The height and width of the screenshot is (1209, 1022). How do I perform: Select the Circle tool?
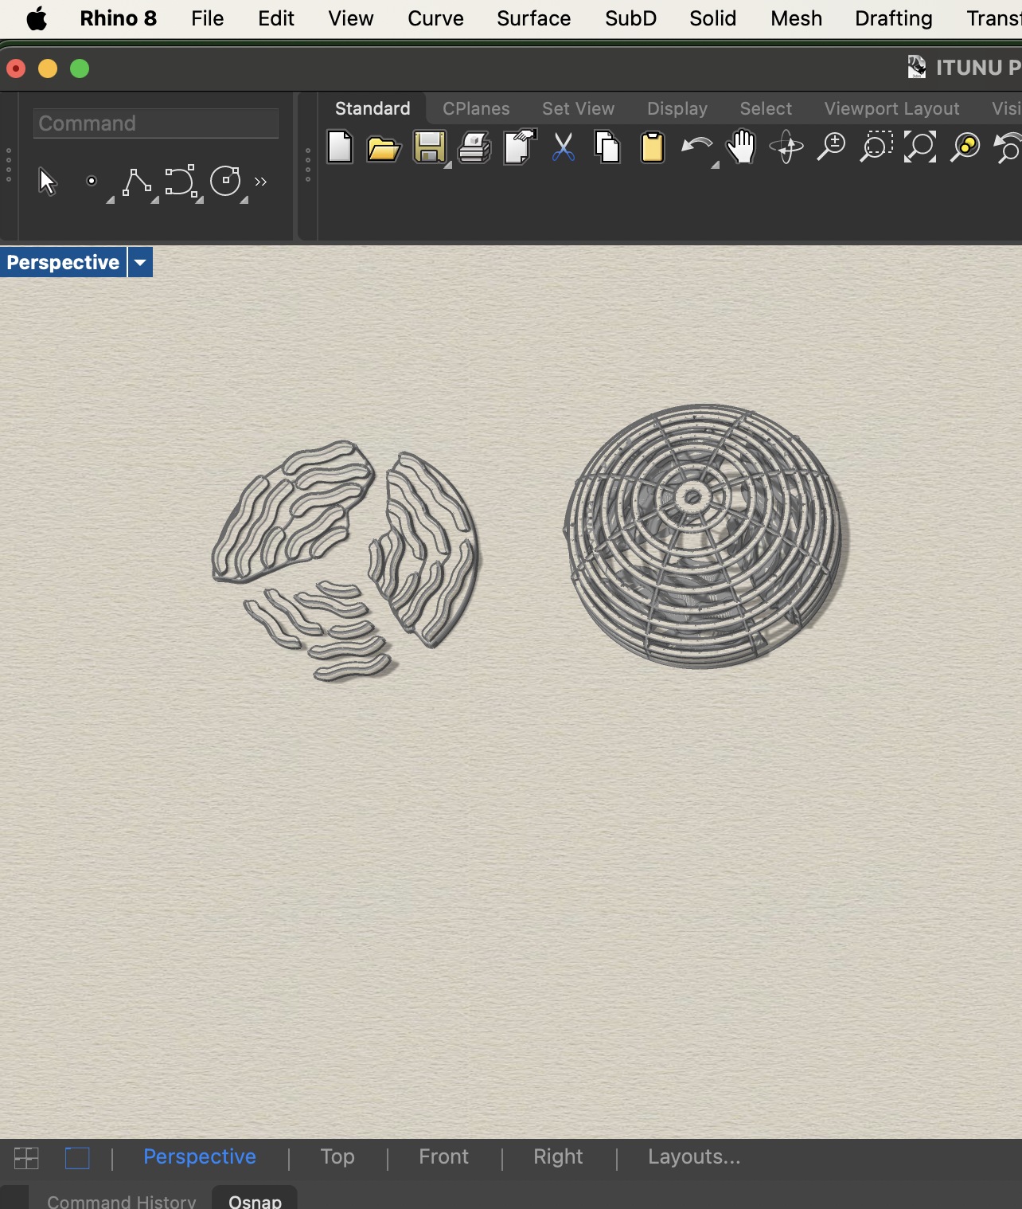[x=226, y=182]
